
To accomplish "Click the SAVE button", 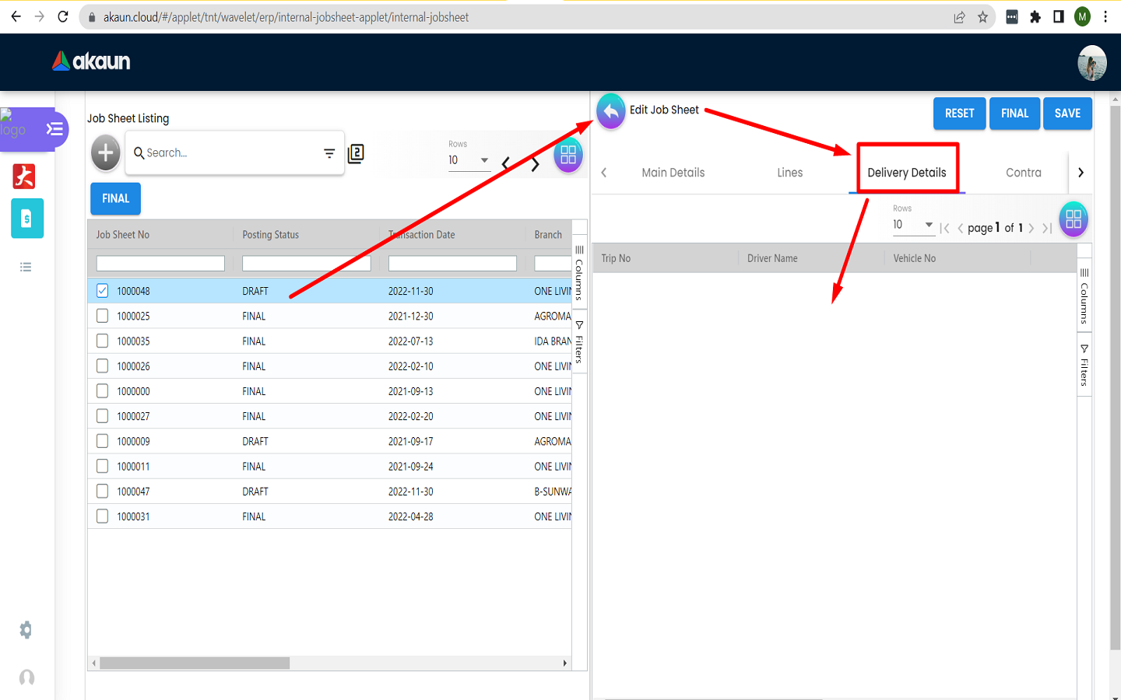I will tap(1067, 114).
